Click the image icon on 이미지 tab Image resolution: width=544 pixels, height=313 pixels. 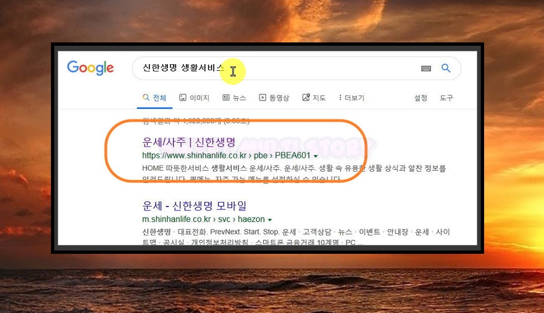pos(183,98)
